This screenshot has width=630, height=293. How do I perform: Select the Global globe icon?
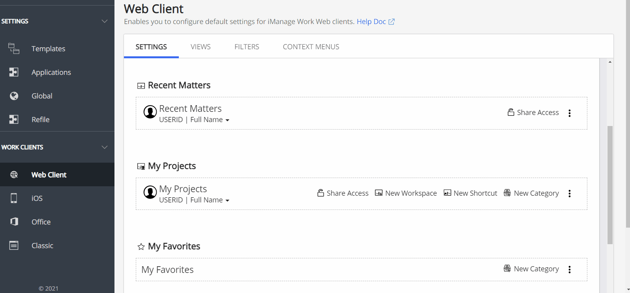14,96
